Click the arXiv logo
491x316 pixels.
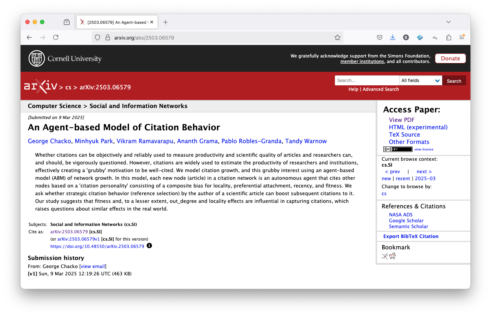[40, 86]
